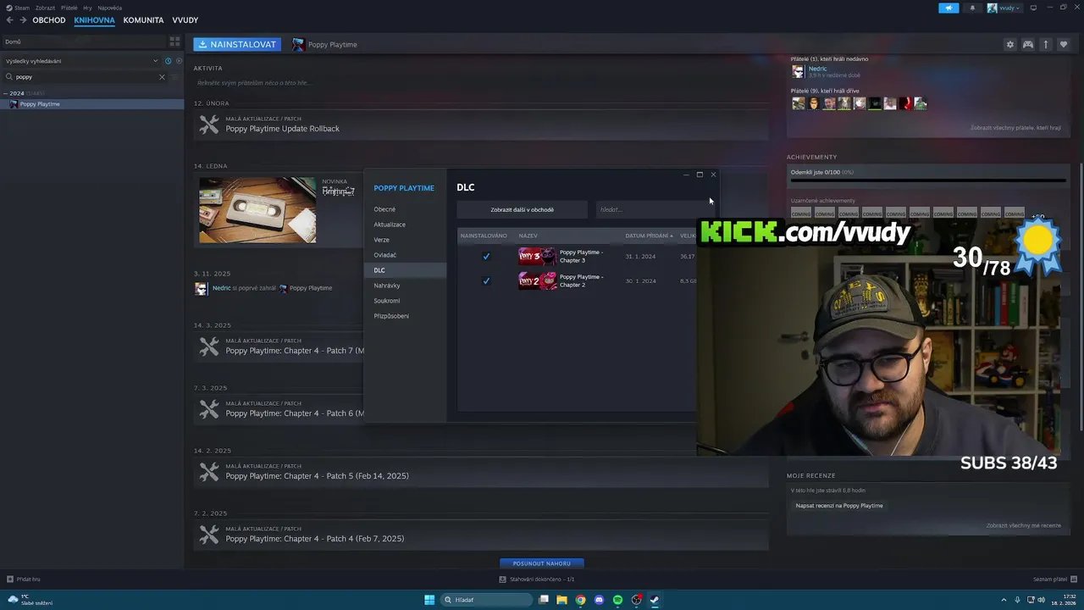Open Discord from the taskbar
The image size is (1084, 610).
tap(599, 600)
